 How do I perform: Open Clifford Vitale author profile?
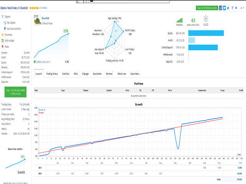click(47, 23)
